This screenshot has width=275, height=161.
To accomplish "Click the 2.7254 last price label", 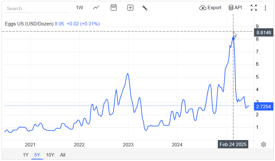I will [264, 106].
